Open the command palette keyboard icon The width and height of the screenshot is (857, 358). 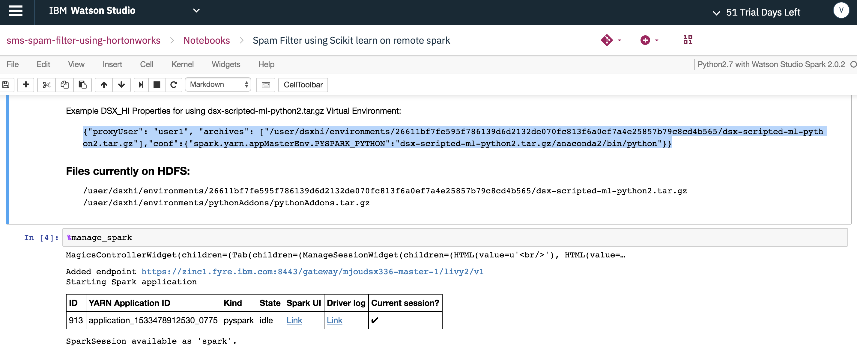pyautogui.click(x=265, y=85)
